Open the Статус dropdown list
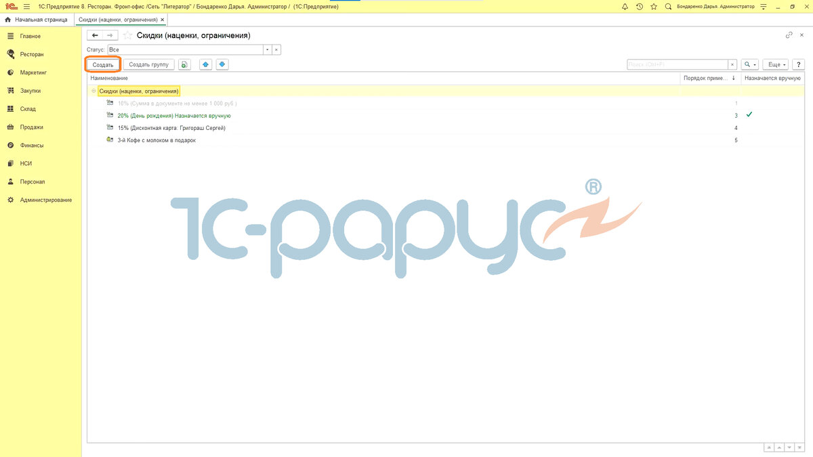Image resolution: width=813 pixels, height=457 pixels. point(267,50)
